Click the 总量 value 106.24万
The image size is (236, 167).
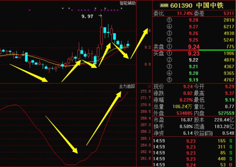click(x=182, y=107)
